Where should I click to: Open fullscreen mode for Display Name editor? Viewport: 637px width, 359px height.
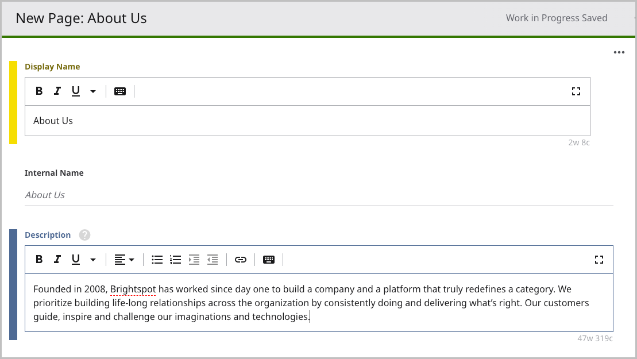576,91
